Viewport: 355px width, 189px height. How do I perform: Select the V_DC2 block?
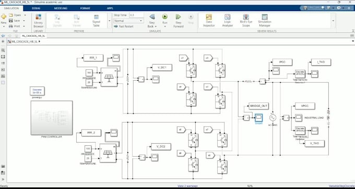tap(161, 146)
